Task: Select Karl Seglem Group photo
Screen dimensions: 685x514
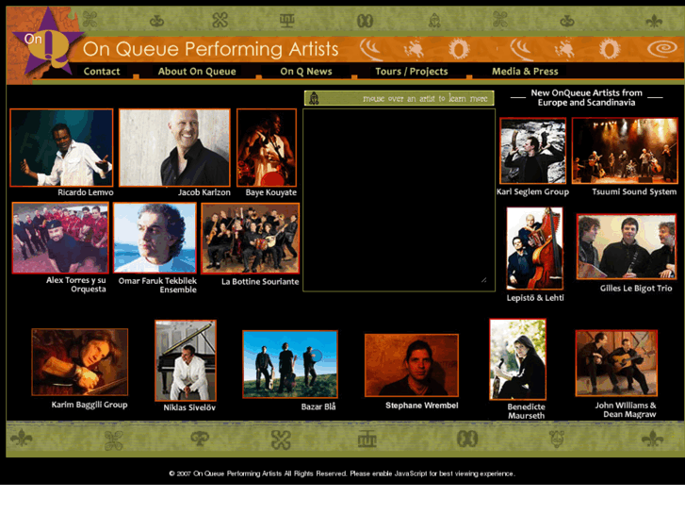Action: 533,151
